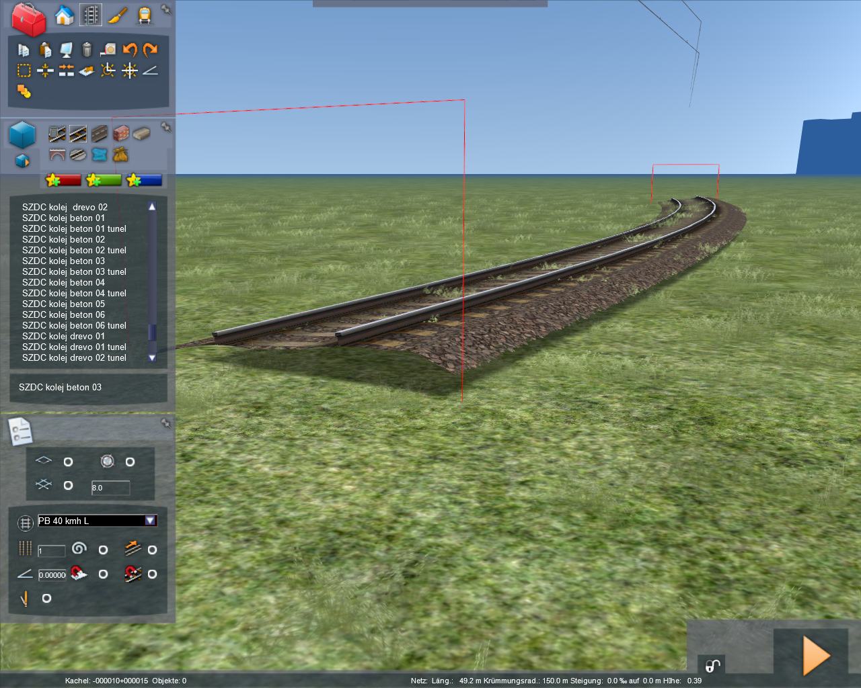The width and height of the screenshot is (861, 688).
Task: Switch to the house buildings tab
Action: 64,15
